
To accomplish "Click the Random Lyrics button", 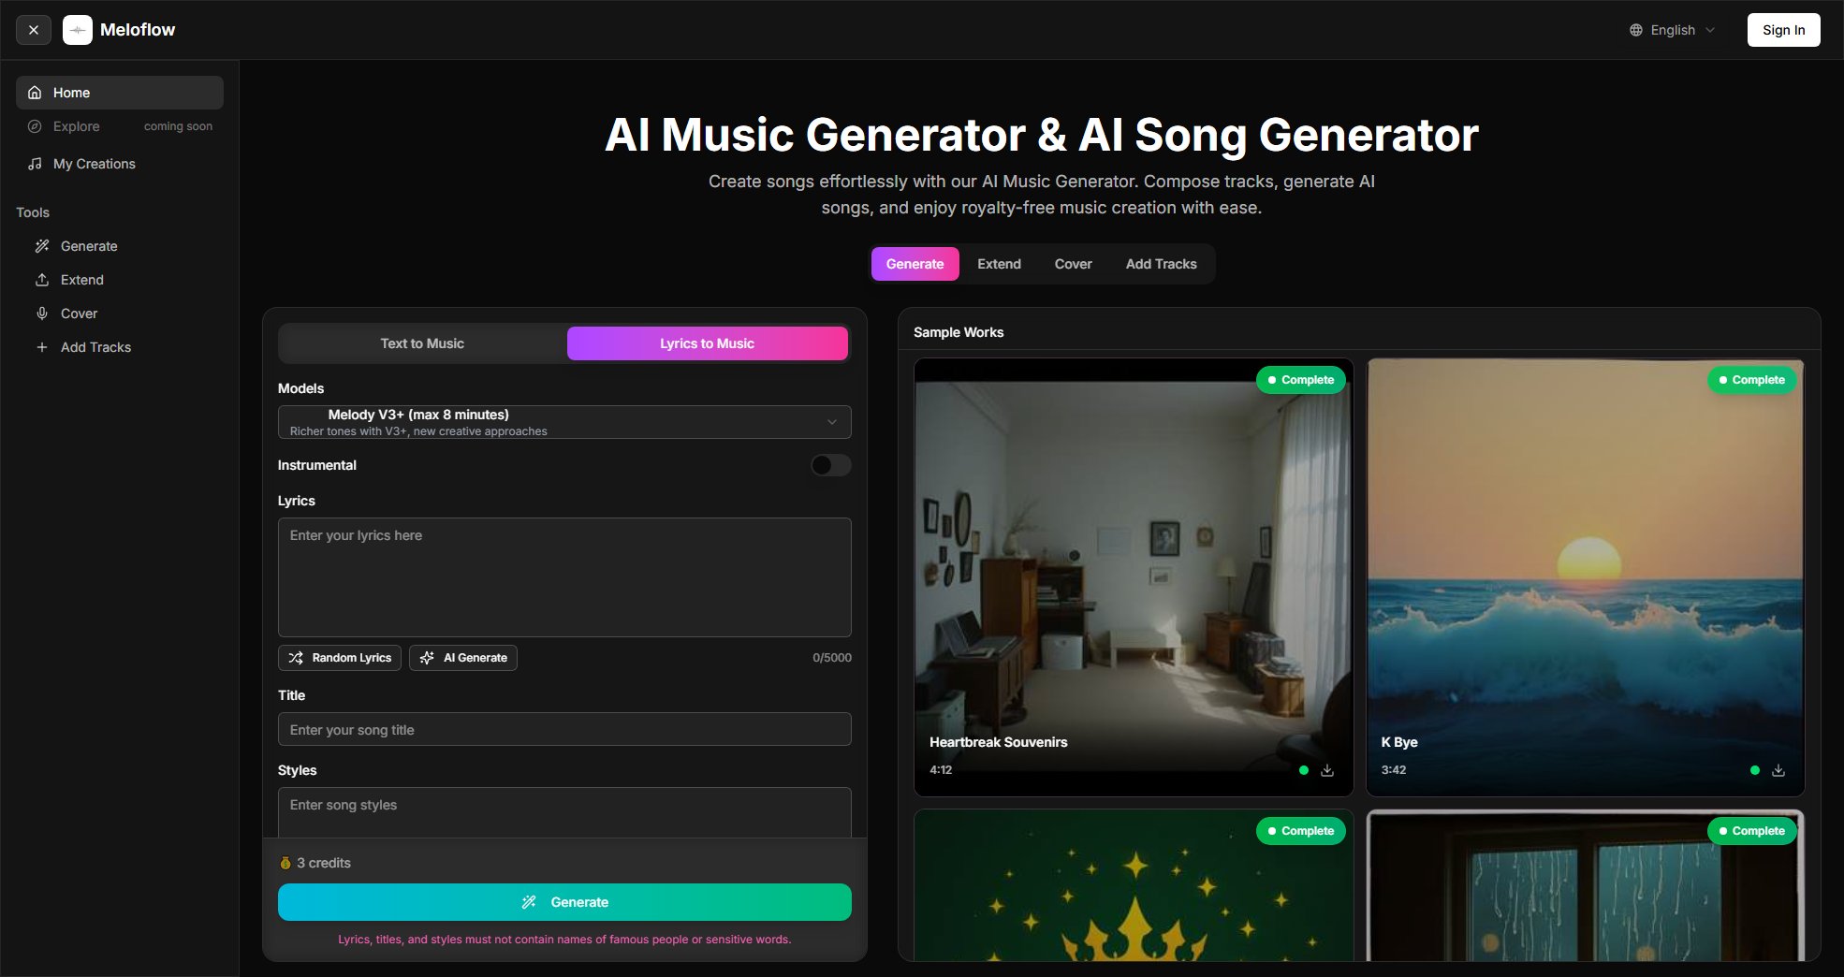I will [x=340, y=658].
